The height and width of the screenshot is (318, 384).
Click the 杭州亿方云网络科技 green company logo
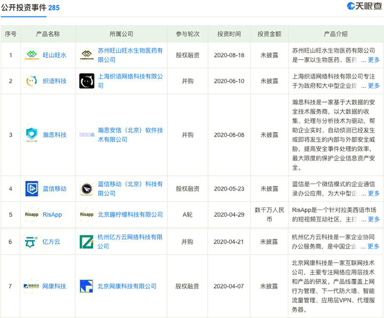(x=87, y=242)
